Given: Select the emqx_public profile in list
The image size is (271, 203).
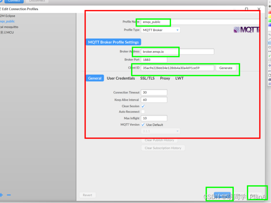Looking at the screenshot, I should 8,22.
